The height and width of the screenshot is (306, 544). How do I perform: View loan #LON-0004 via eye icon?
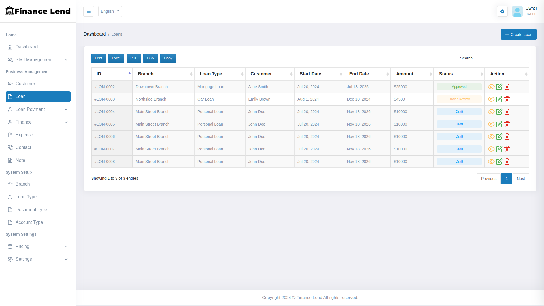491,112
